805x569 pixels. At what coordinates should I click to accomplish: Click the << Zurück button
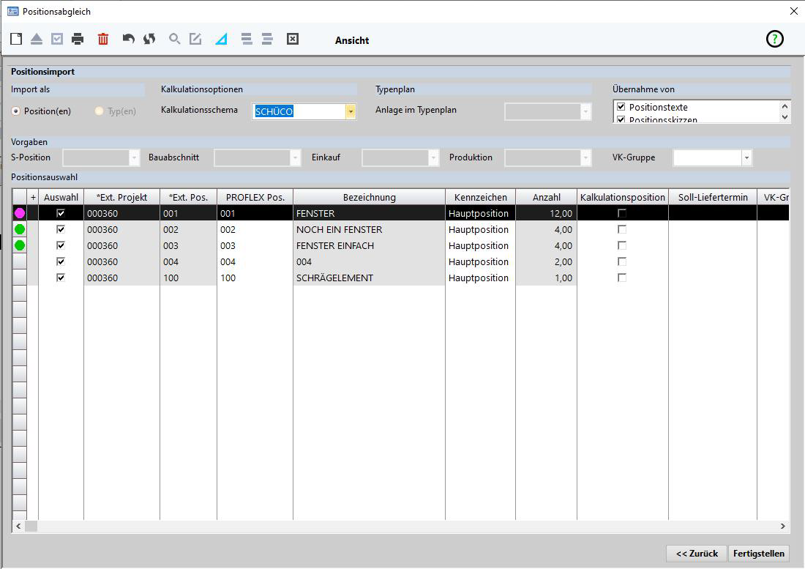pos(697,553)
